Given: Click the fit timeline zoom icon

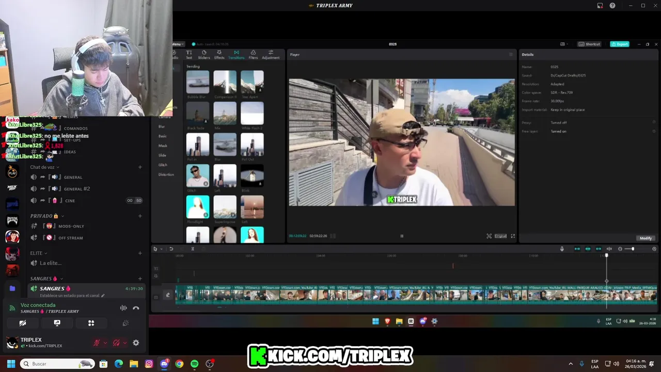Looking at the screenshot, I should tap(654, 249).
